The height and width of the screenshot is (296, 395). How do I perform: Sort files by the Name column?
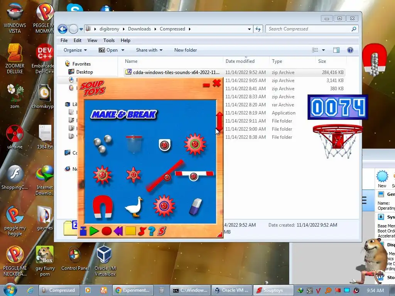point(173,61)
